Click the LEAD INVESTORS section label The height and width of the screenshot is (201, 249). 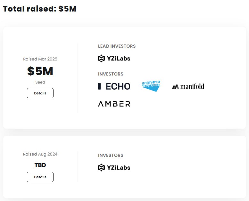[117, 46]
